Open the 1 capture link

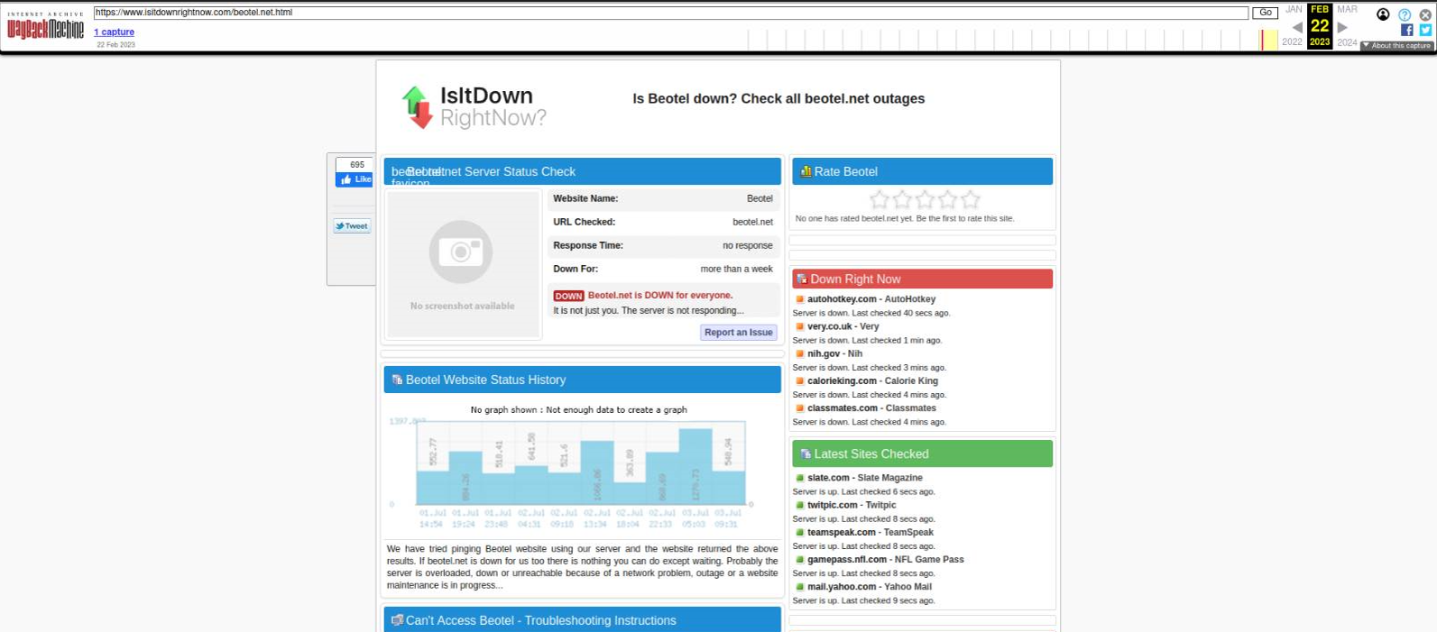coord(114,32)
